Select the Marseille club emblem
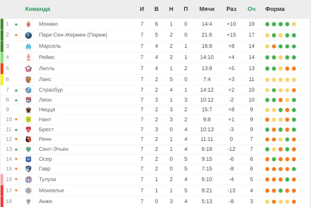Viewport: 311px width, 207px height. click(28, 46)
